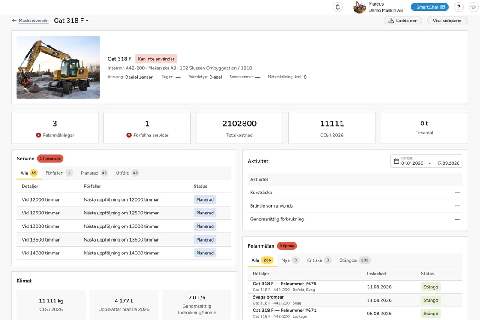Sort by Förfaller column header

point(93,186)
